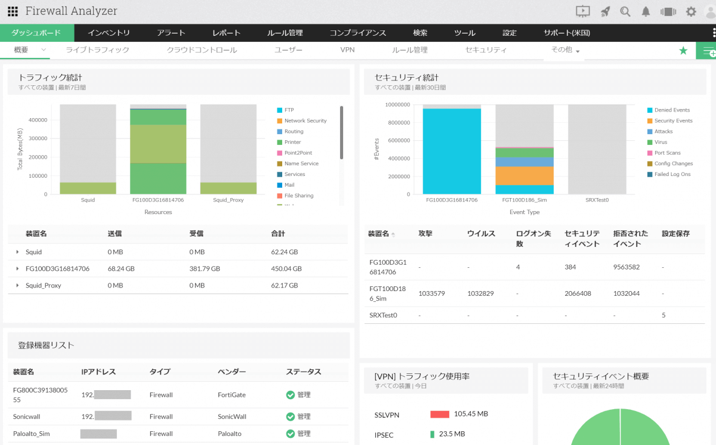Viewport: 716px width, 445px height.
Task: Click the user profile avatar icon
Action: tap(710, 11)
